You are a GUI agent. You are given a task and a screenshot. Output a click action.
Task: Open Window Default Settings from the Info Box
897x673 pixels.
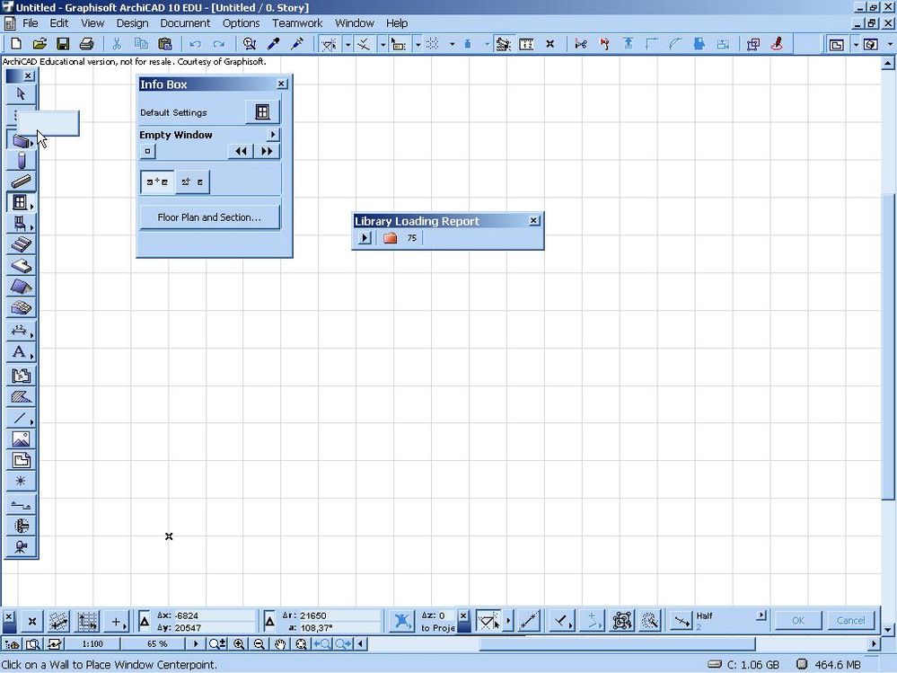[x=263, y=111]
